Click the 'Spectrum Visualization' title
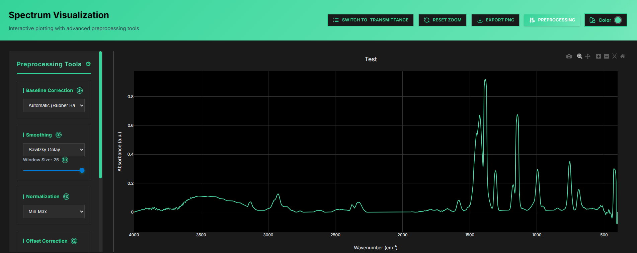Screen dimensions: 637x253 pyautogui.click(x=59, y=15)
